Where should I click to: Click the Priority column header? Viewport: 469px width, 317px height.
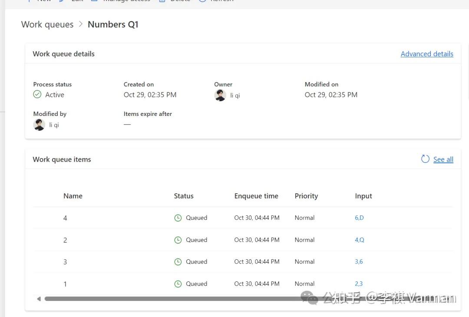click(306, 196)
